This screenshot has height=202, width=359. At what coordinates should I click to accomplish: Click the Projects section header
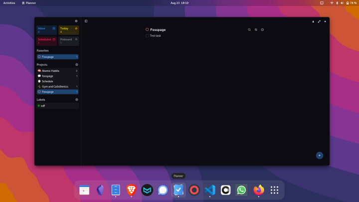pyautogui.click(x=42, y=64)
